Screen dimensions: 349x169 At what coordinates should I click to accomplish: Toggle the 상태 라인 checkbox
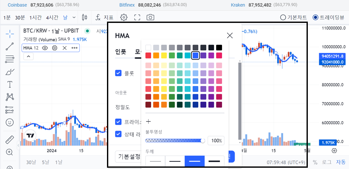click(x=118, y=134)
